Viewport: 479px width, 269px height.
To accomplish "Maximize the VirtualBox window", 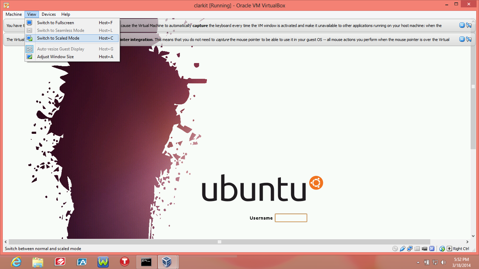I will point(456,5).
